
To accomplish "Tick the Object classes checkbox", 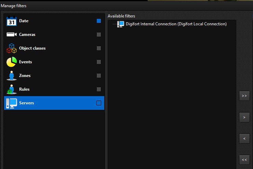I will click(99, 48).
